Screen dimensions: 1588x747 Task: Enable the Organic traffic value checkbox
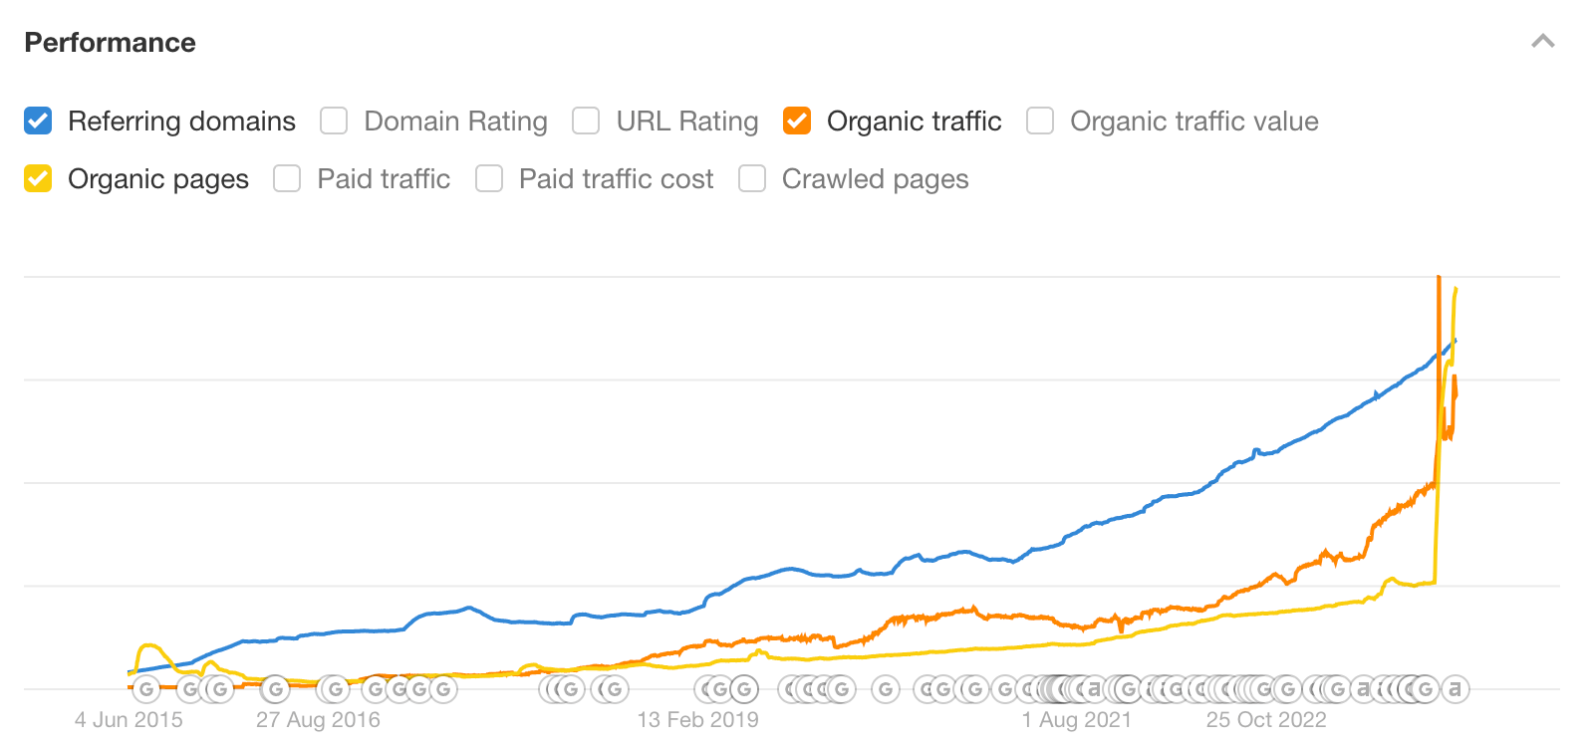tap(1040, 121)
